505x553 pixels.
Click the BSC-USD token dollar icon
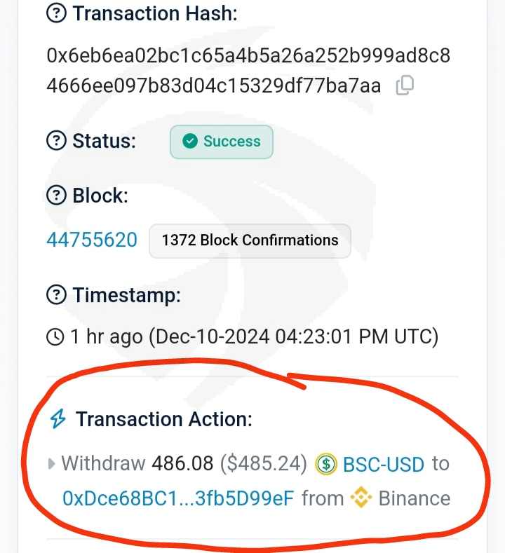pyautogui.click(x=326, y=464)
